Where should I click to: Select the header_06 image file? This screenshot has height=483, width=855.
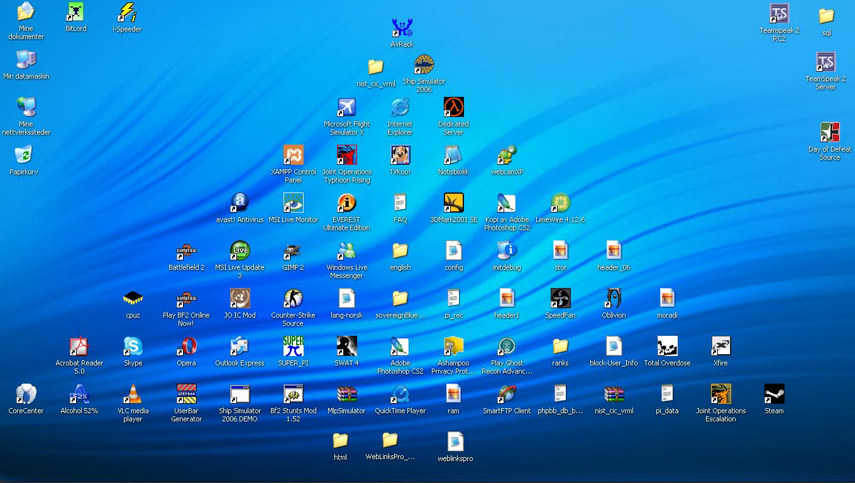point(614,251)
